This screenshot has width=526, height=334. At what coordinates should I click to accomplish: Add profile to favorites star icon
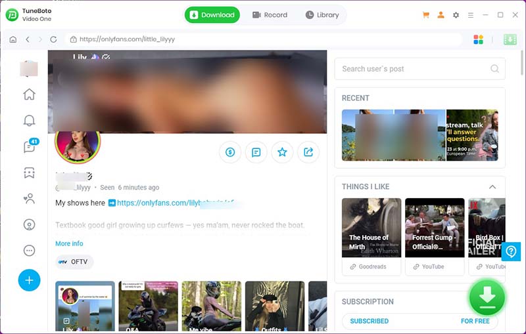tap(283, 152)
